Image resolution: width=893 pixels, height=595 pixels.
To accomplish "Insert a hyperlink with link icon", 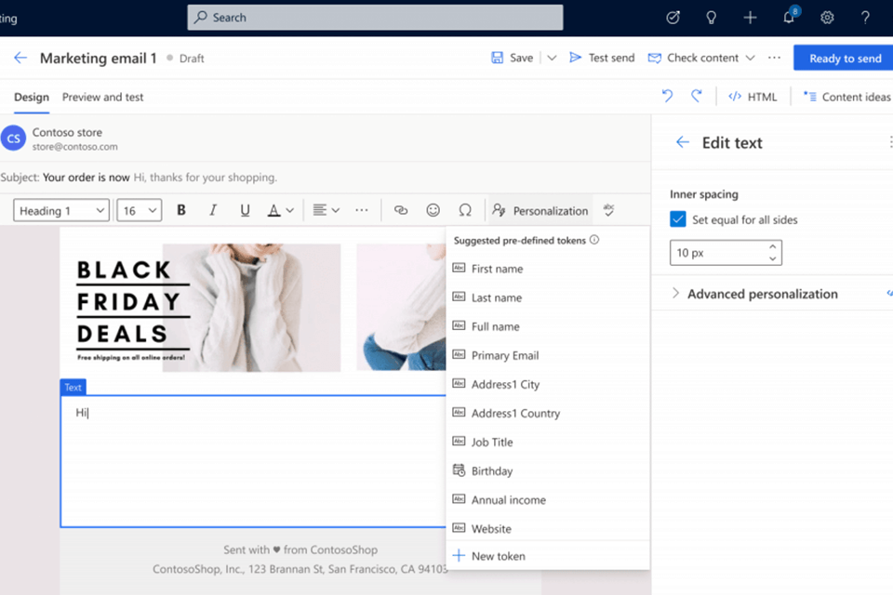I will 401,210.
